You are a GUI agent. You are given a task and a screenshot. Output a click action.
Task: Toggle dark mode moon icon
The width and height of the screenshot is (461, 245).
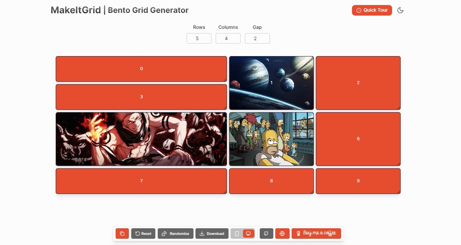(400, 10)
